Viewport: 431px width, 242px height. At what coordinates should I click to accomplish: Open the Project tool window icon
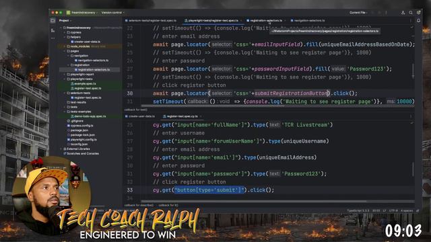coord(53,21)
